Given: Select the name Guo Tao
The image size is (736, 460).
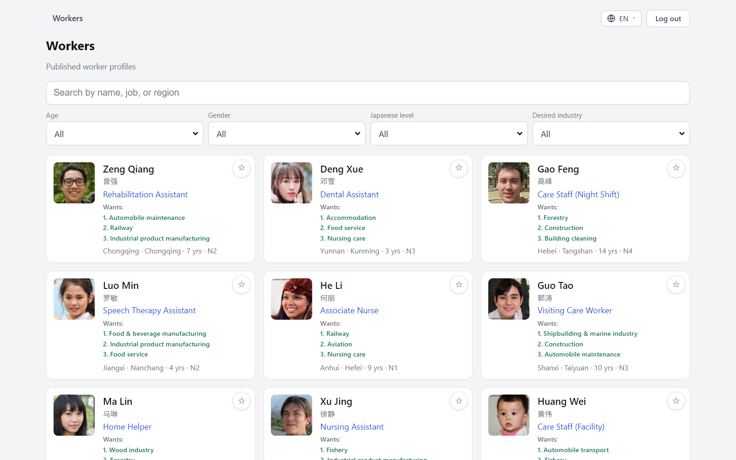Looking at the screenshot, I should (x=555, y=286).
